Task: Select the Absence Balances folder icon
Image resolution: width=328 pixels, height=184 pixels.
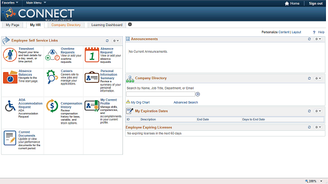Action: click(10, 77)
